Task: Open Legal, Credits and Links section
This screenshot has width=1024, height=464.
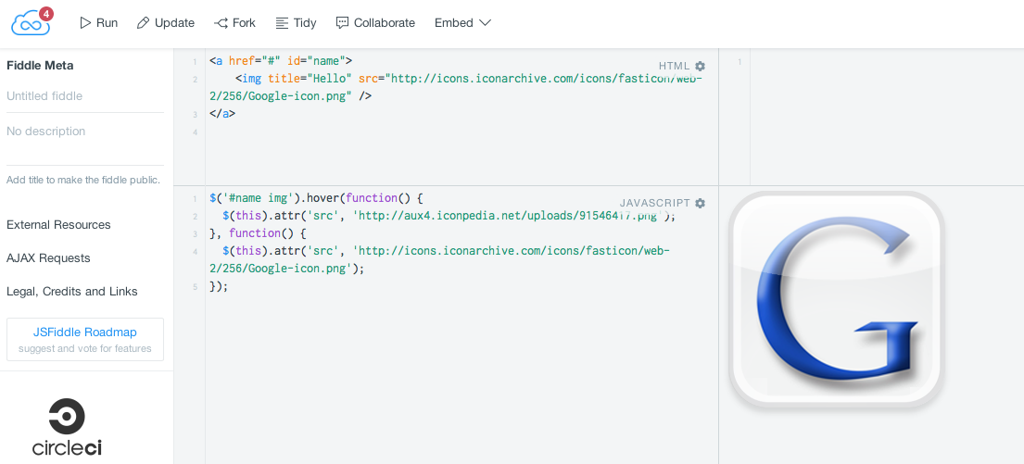Action: tap(72, 291)
